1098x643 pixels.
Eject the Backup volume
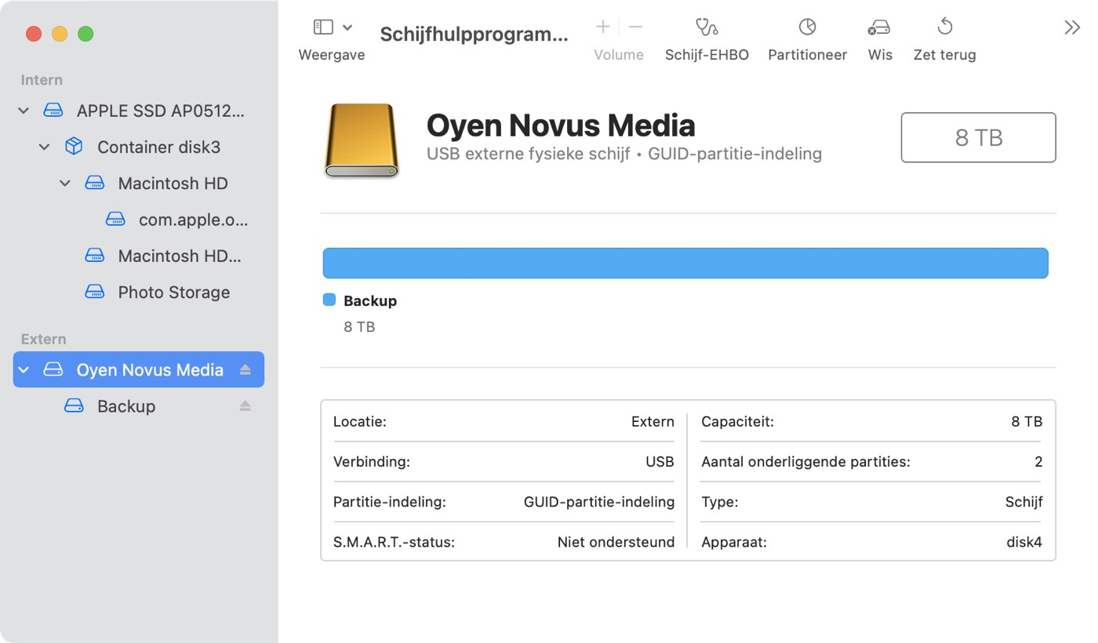(x=245, y=406)
